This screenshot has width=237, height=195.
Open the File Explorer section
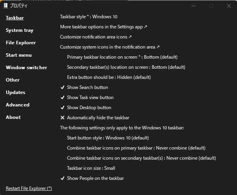21,43
